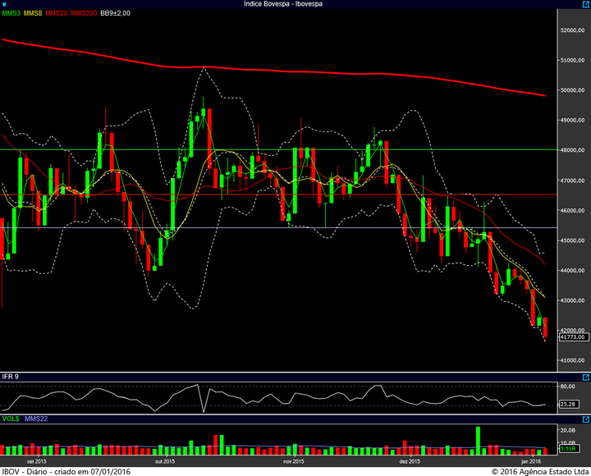Screen dimensions: 591x476
Task: Click the 49000,00 price axis label
Action: [x=573, y=120]
